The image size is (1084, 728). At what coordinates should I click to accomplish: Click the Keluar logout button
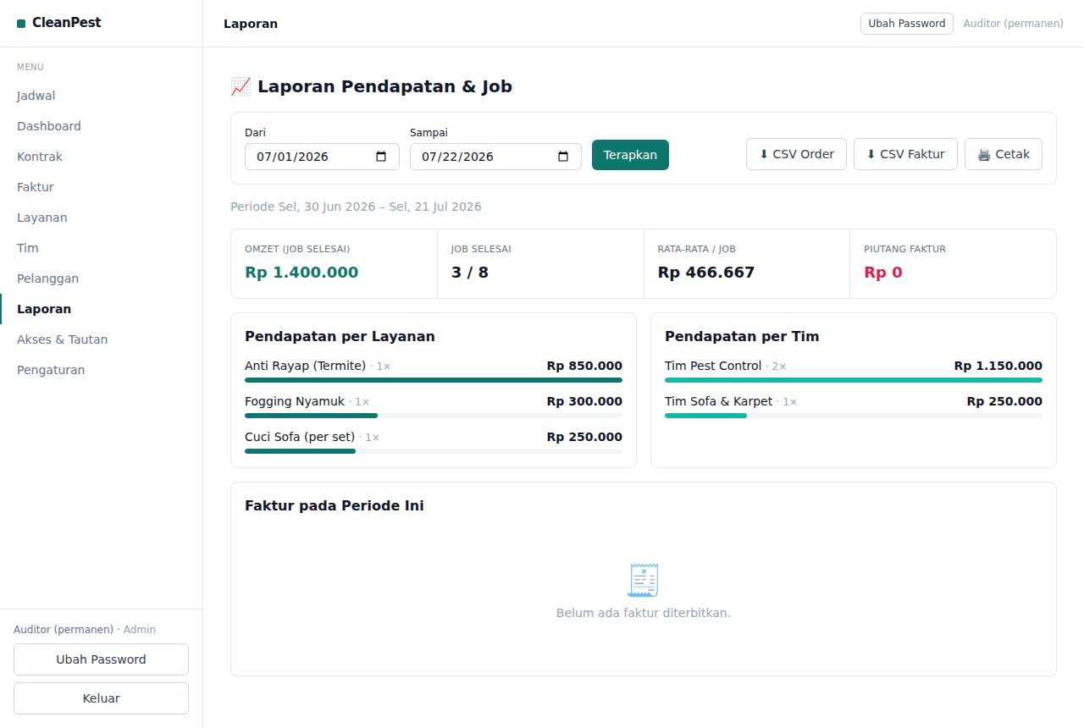pyautogui.click(x=101, y=698)
